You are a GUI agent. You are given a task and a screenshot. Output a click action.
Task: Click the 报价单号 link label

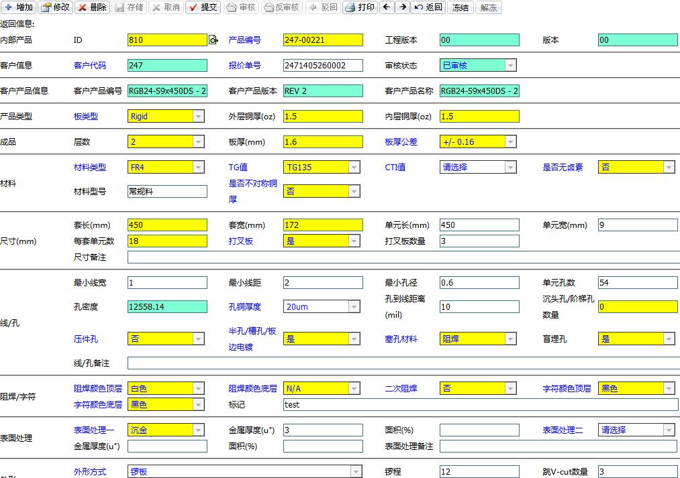point(244,66)
